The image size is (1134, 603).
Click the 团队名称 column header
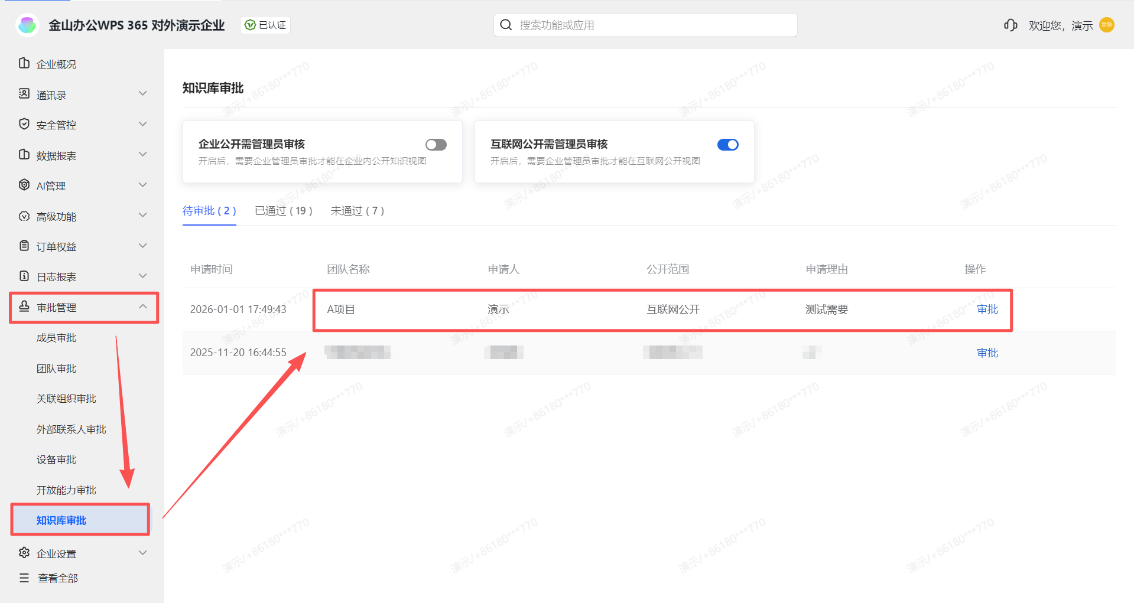[x=348, y=269]
